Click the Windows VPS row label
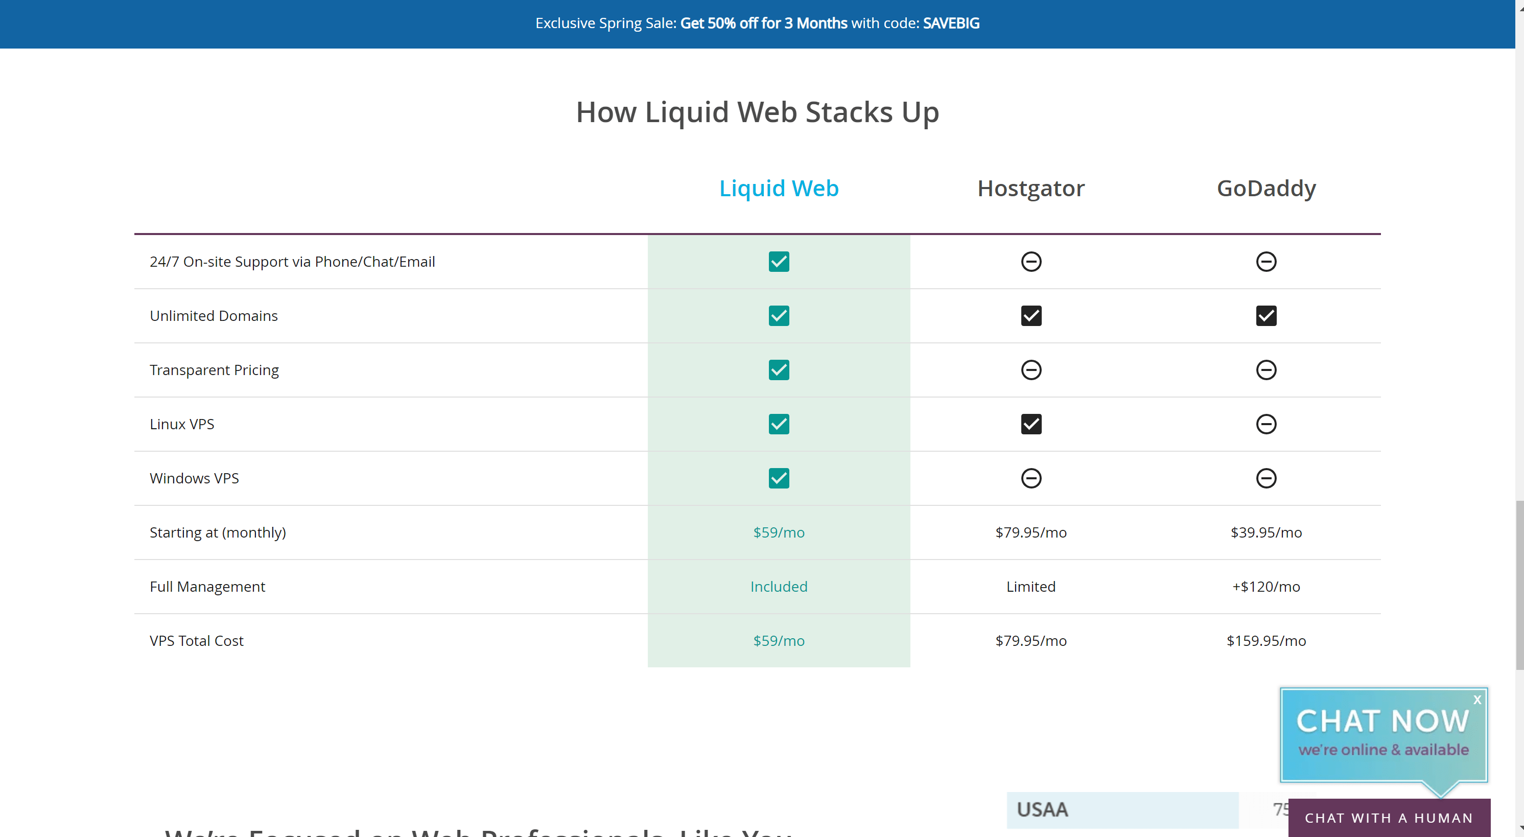This screenshot has width=1524, height=837. [x=194, y=478]
